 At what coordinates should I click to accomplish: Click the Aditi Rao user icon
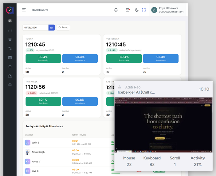point(120,87)
